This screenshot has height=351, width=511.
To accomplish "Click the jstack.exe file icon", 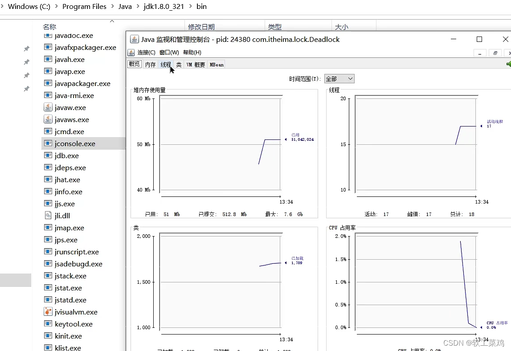I will pyautogui.click(x=48, y=276).
